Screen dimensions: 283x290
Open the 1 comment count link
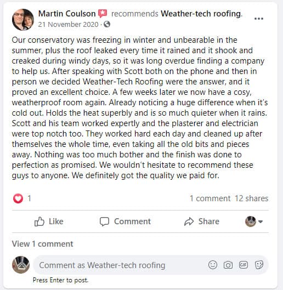point(210,198)
